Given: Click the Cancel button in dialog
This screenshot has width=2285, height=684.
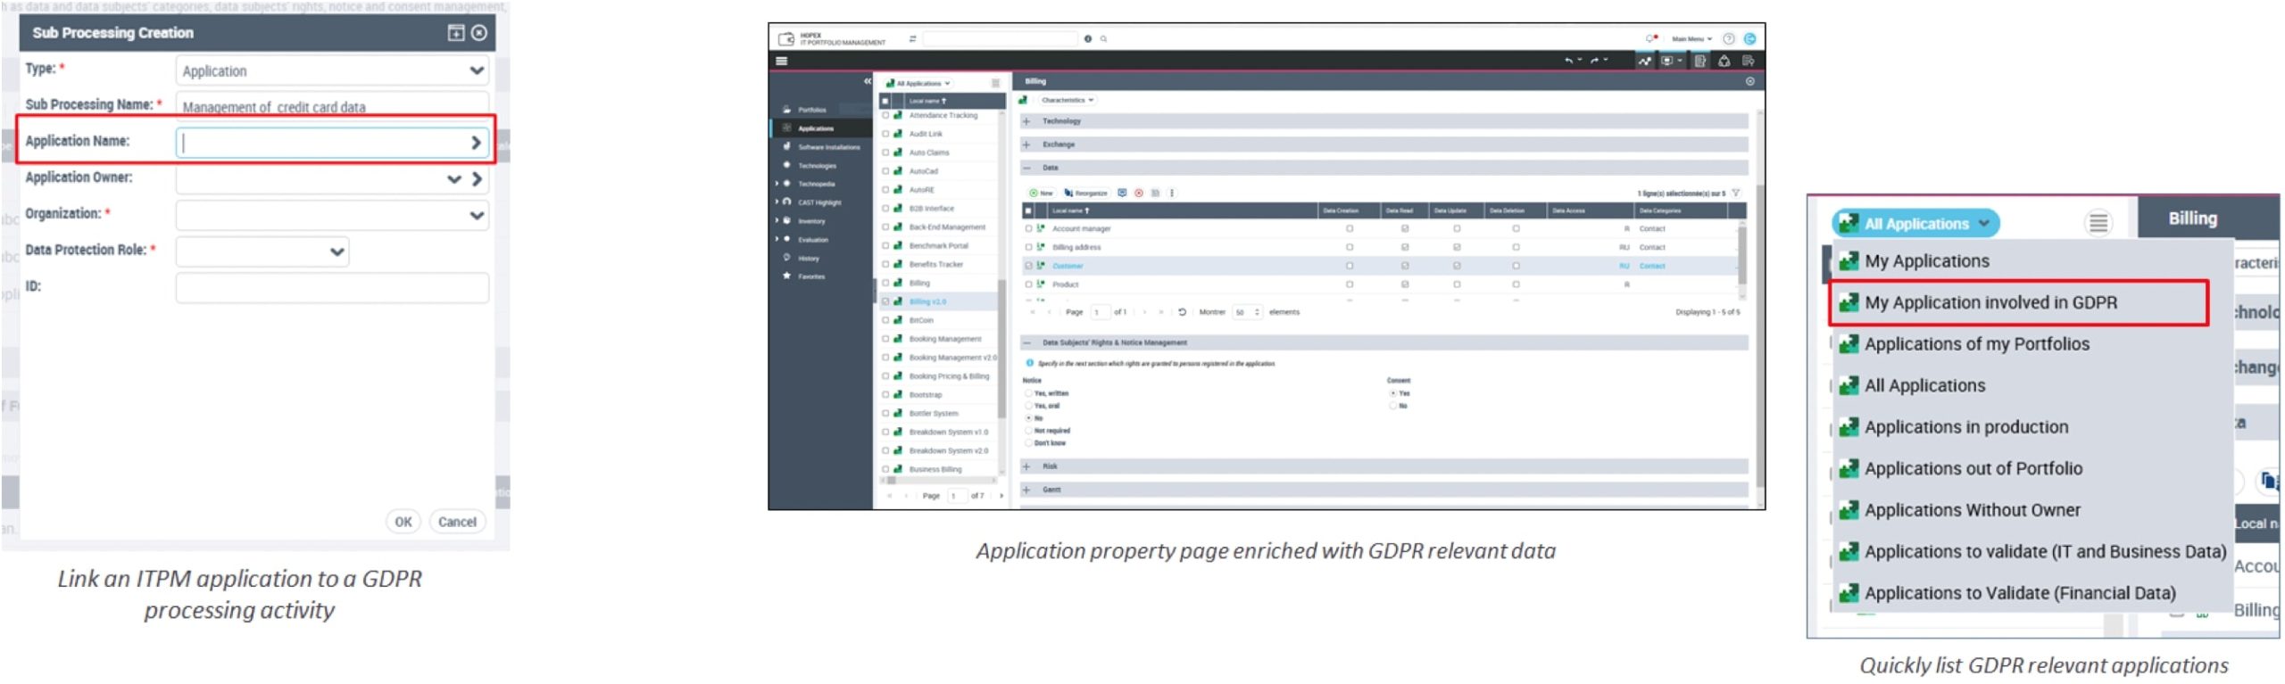Looking at the screenshot, I should [x=457, y=522].
